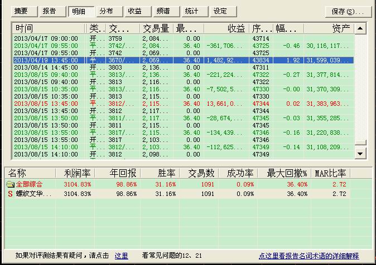Click 1091 in the 螺纹文华 row

tap(208, 194)
